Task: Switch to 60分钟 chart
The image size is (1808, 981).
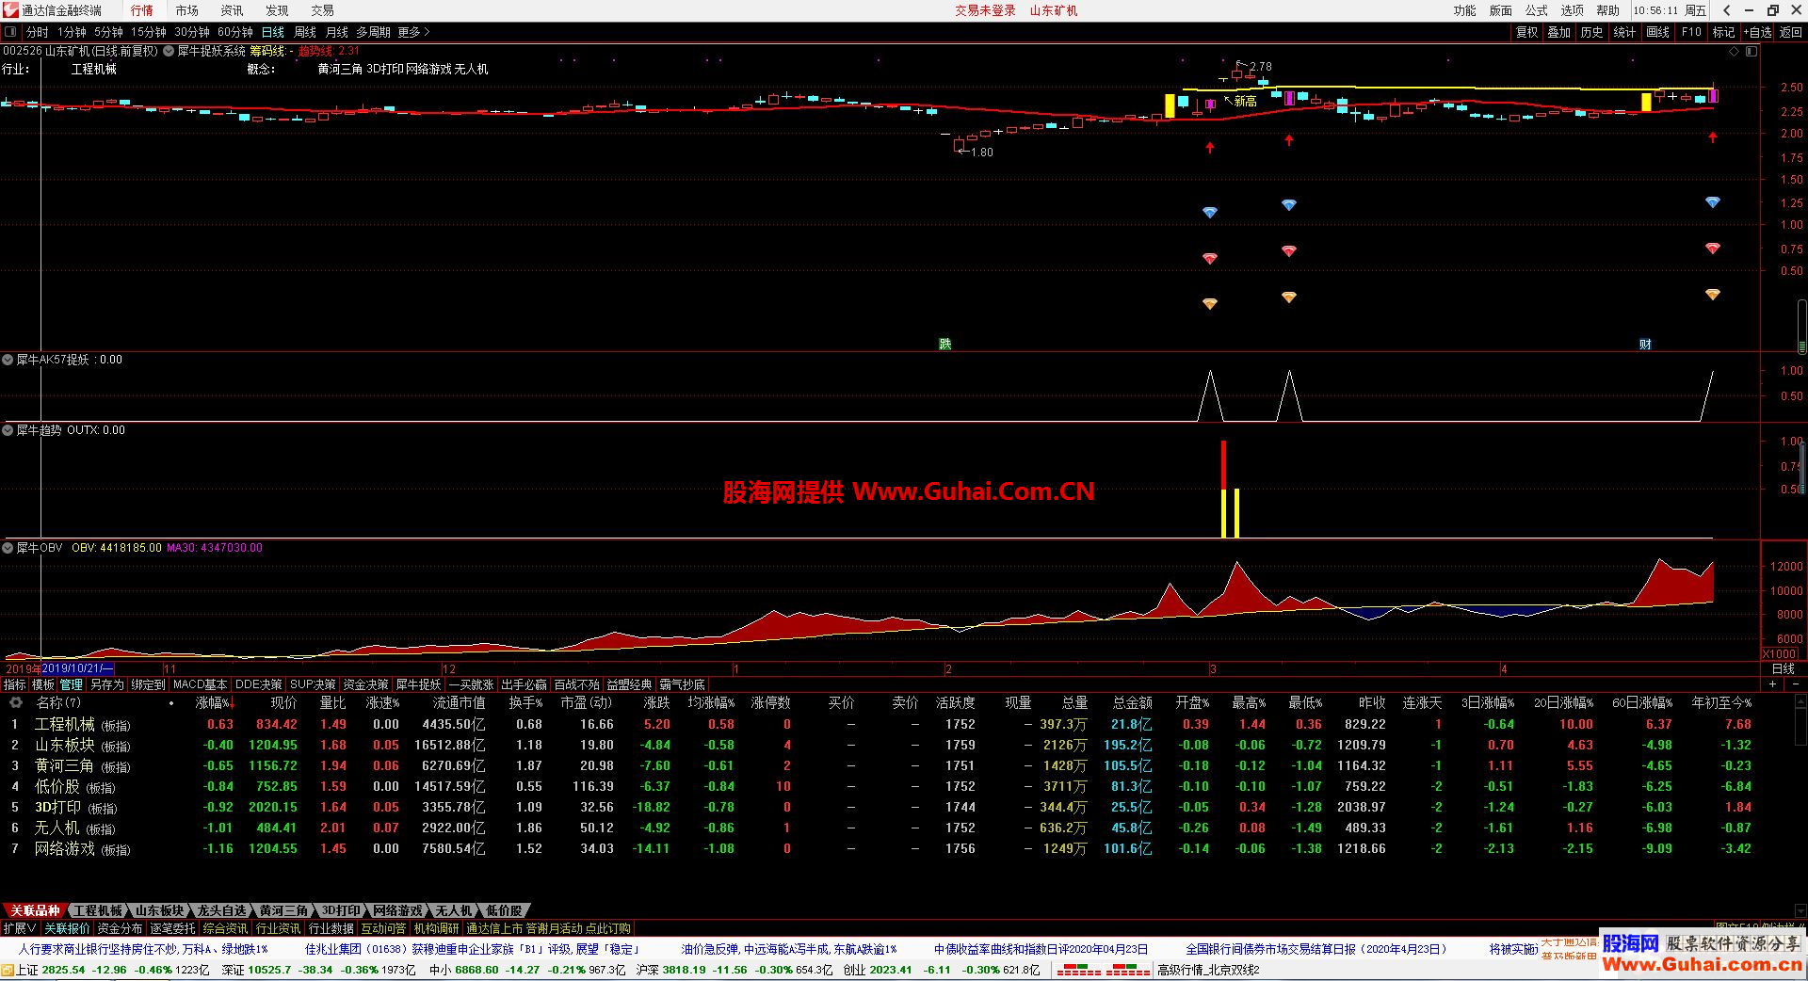Action: 235,32
